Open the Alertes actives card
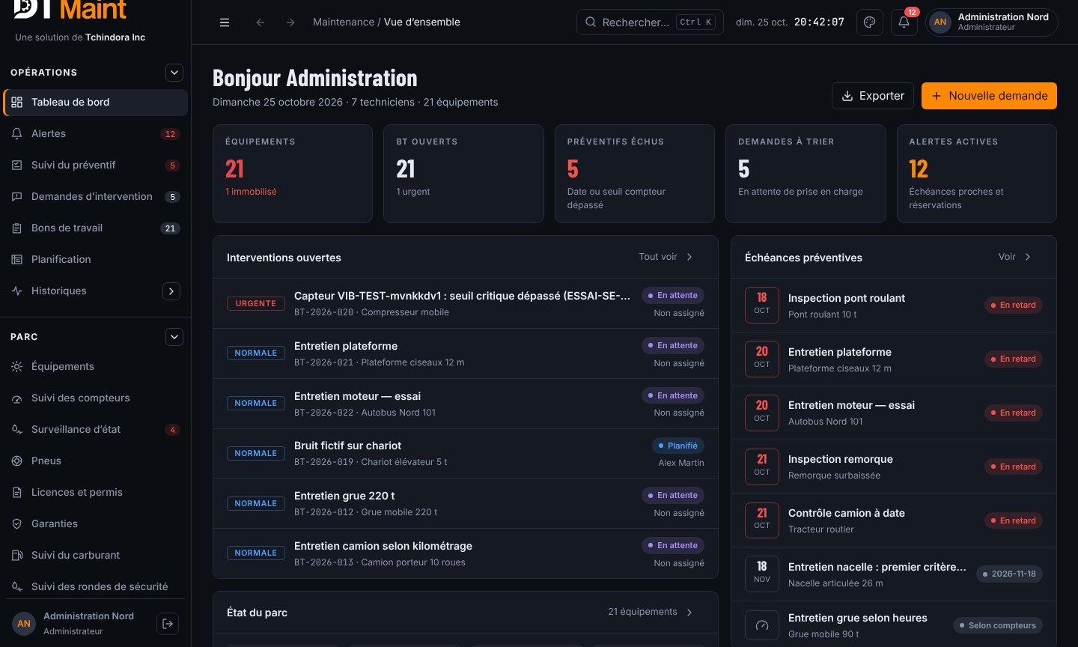Viewport: 1078px width, 647px height. coord(977,174)
